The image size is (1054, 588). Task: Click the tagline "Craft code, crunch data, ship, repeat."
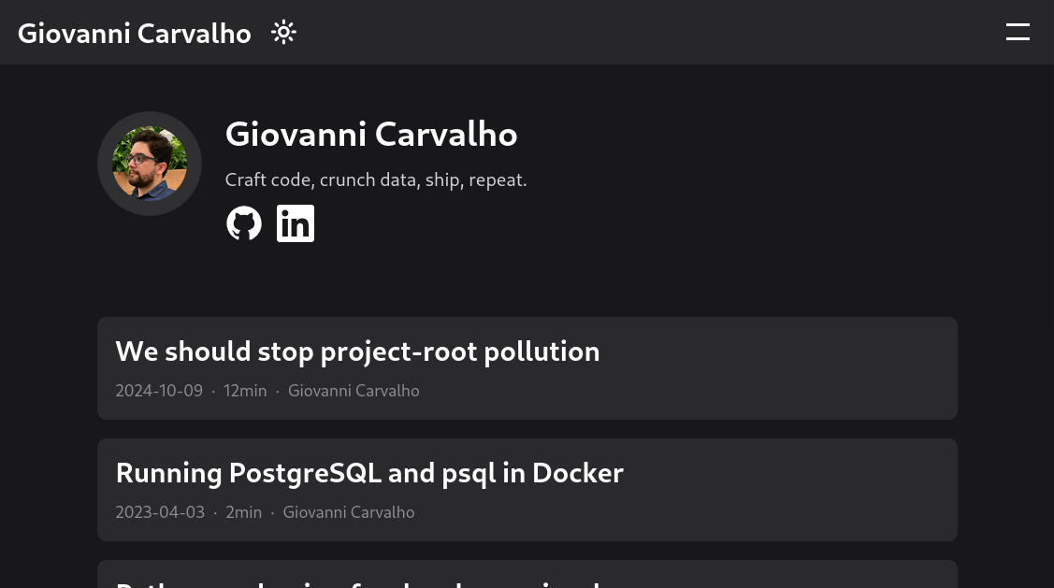pyautogui.click(x=376, y=179)
